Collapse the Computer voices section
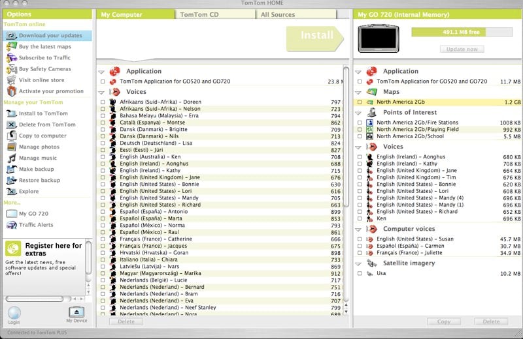Screen dimensions: 523x339 click(x=358, y=229)
